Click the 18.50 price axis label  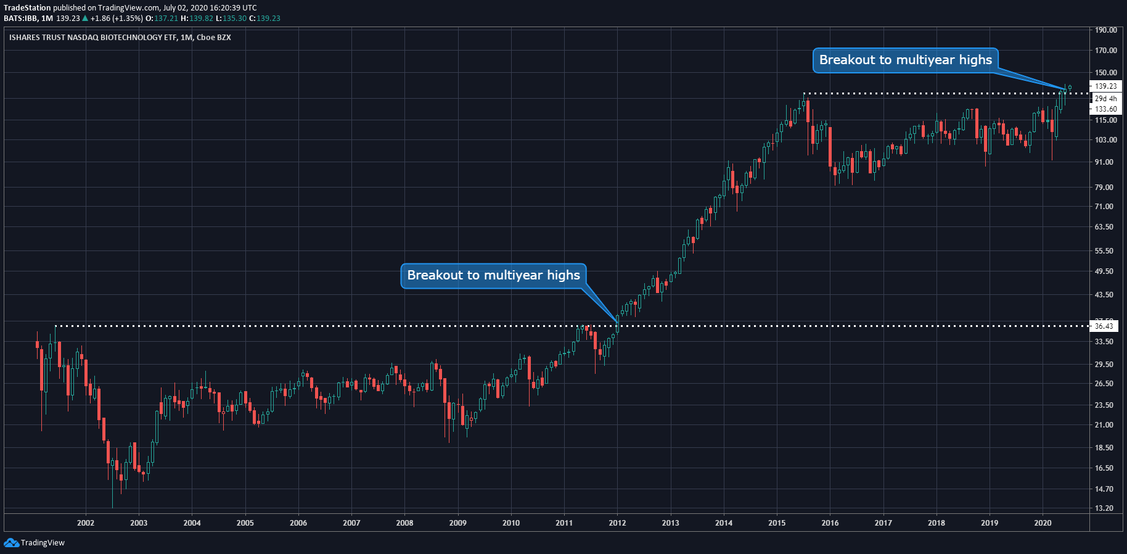[1104, 448]
